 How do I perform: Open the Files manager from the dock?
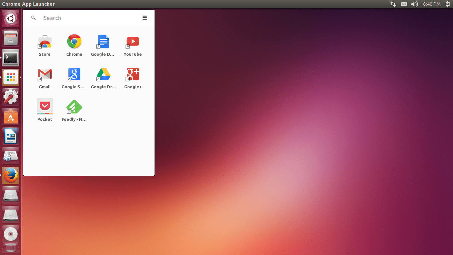click(11, 38)
